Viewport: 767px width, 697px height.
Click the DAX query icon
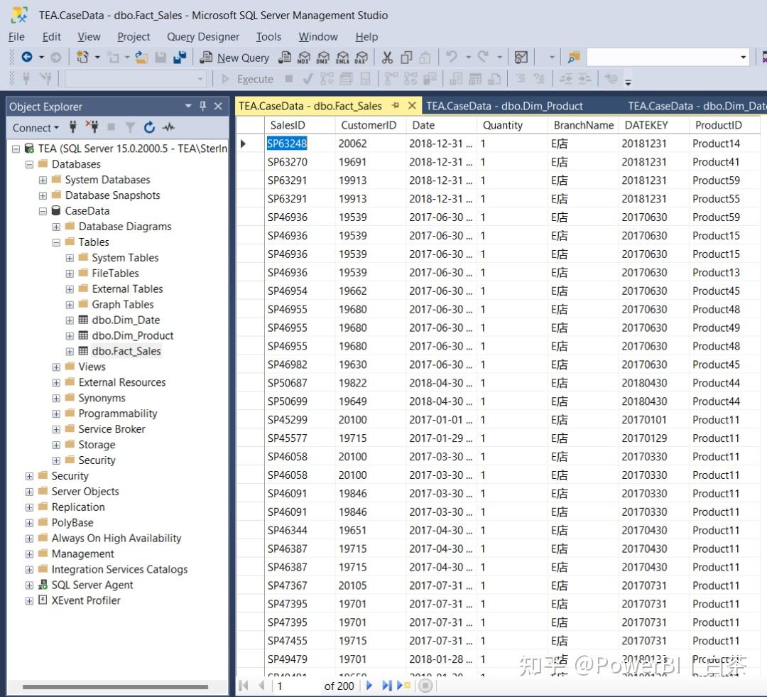pyautogui.click(x=361, y=58)
